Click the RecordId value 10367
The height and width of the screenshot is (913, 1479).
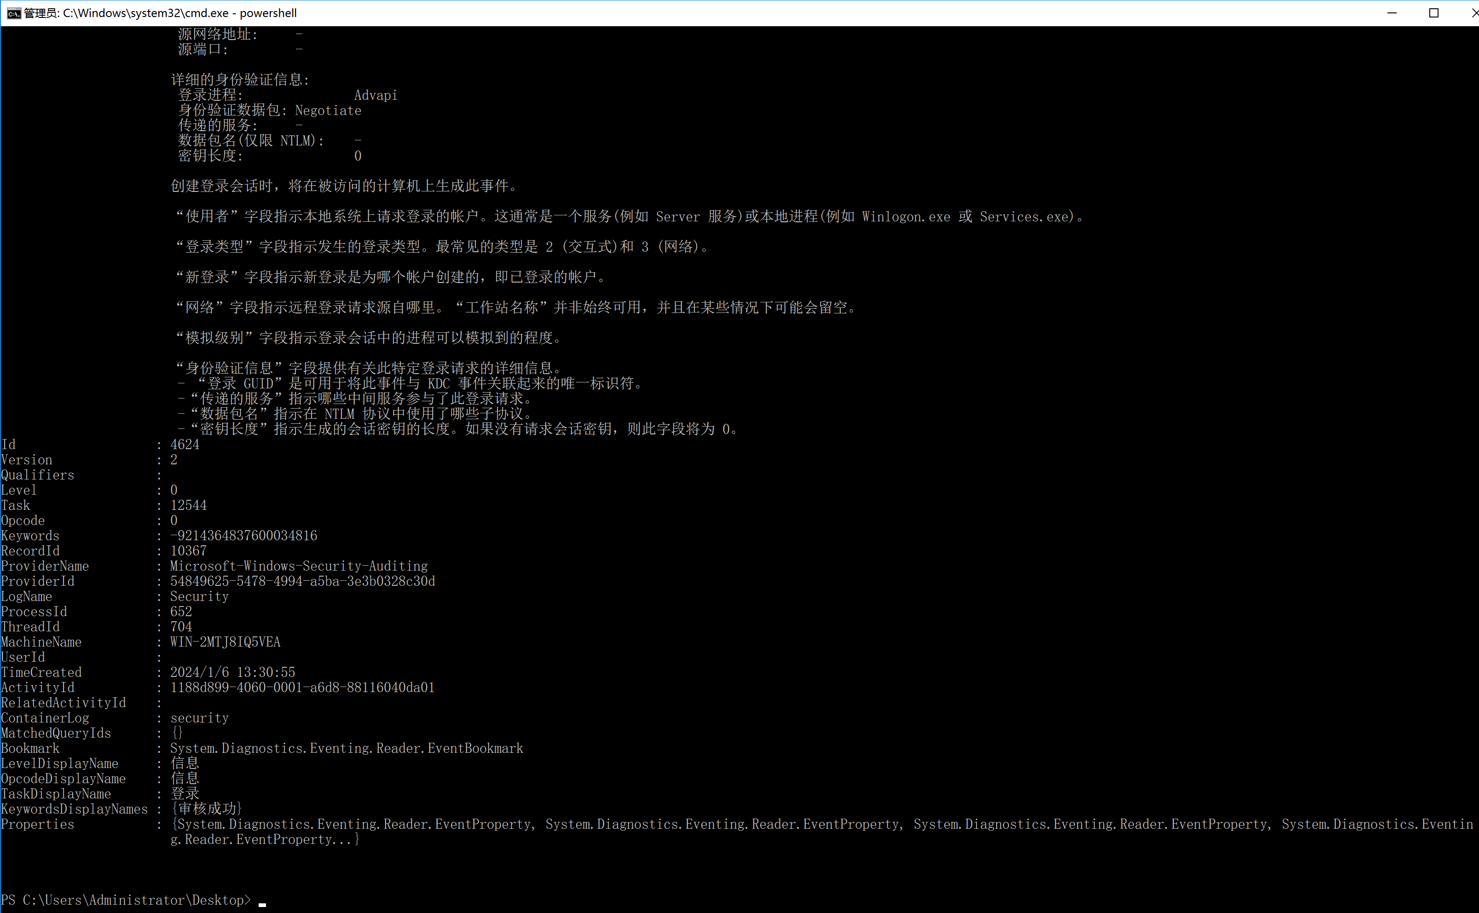pos(188,551)
